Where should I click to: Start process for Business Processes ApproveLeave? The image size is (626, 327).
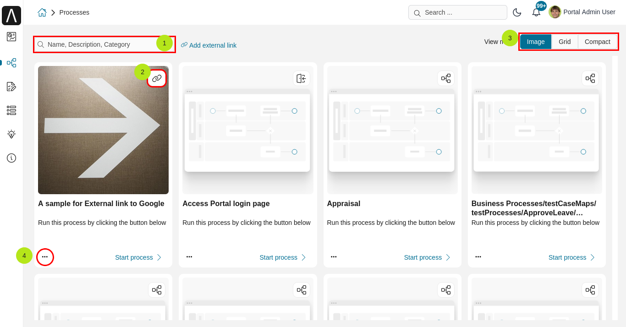[571, 257]
